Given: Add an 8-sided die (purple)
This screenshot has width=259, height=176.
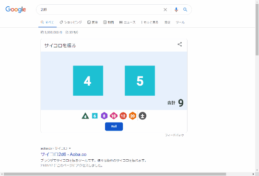Looking at the screenshot, I should point(104,116).
